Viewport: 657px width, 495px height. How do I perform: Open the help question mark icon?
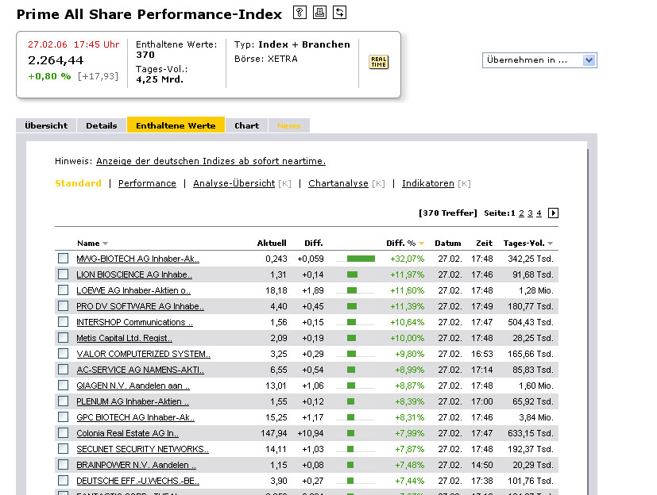[300, 13]
